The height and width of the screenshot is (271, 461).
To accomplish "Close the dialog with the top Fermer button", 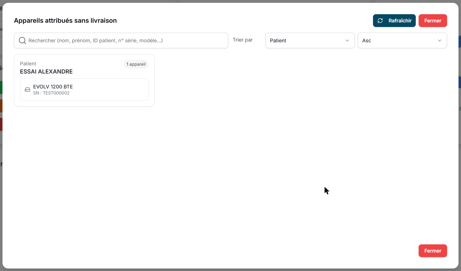I will click(433, 21).
